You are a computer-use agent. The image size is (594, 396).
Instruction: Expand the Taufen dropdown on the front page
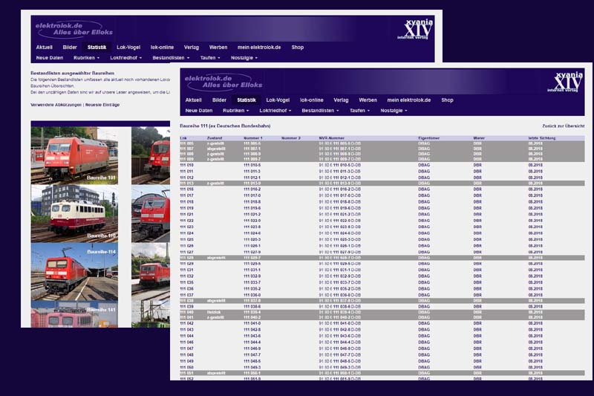click(x=361, y=110)
